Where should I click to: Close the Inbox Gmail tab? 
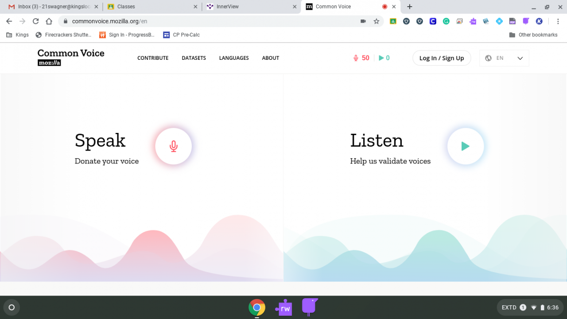tap(96, 7)
